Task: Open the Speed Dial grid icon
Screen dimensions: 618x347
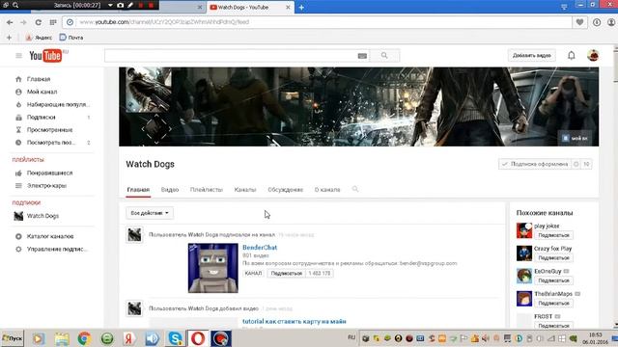Action: [53, 22]
